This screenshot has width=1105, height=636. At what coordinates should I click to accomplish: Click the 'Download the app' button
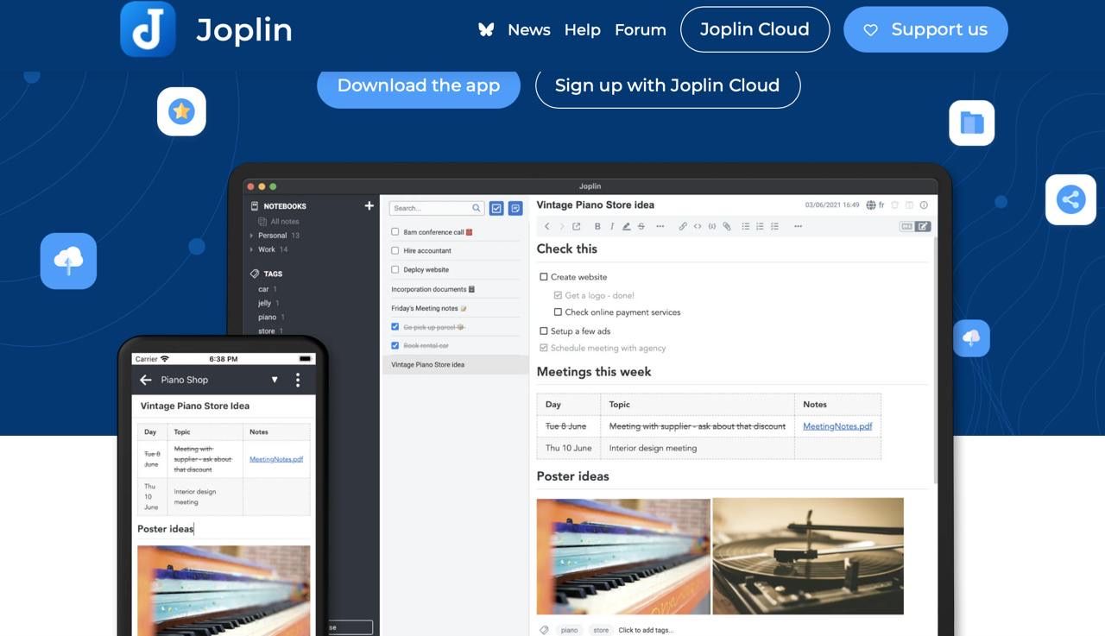pyautogui.click(x=419, y=85)
